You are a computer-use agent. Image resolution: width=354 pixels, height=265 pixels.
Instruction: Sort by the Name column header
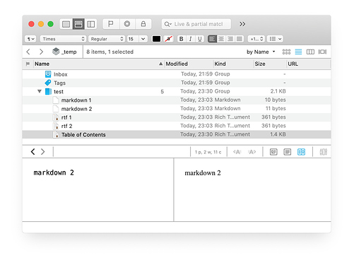coord(98,64)
